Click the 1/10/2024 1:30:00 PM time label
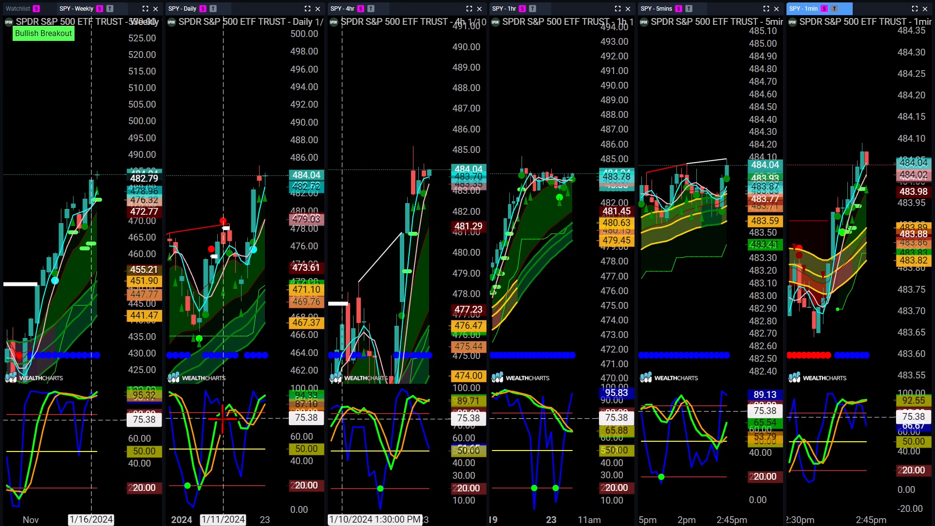Image resolution: width=935 pixels, height=526 pixels. click(x=375, y=520)
